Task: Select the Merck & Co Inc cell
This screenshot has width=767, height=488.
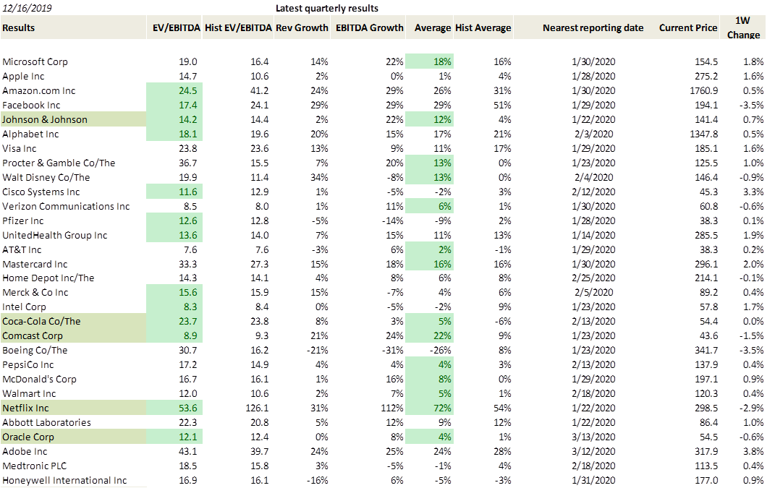Action: tap(35, 292)
